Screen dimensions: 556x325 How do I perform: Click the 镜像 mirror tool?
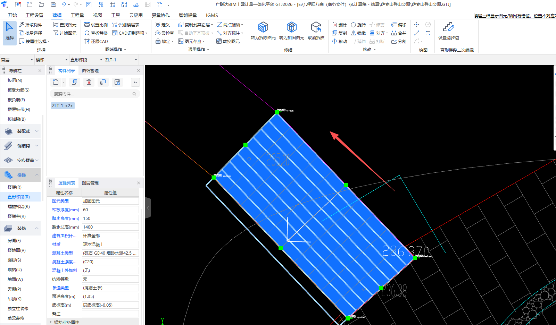click(x=358, y=33)
